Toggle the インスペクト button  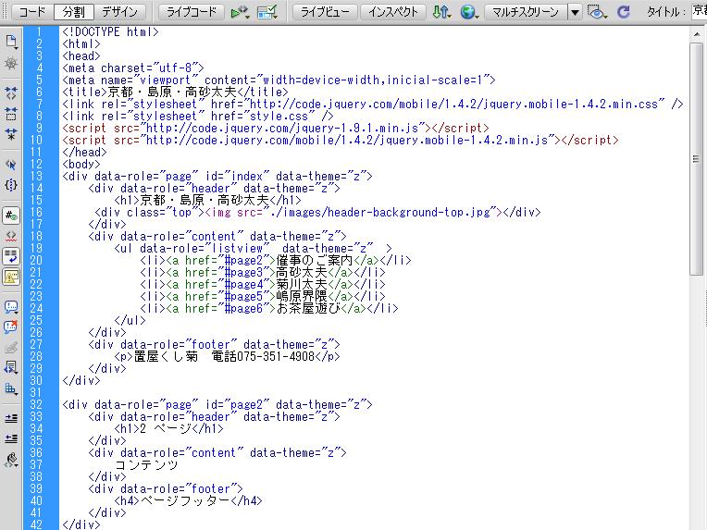393,12
